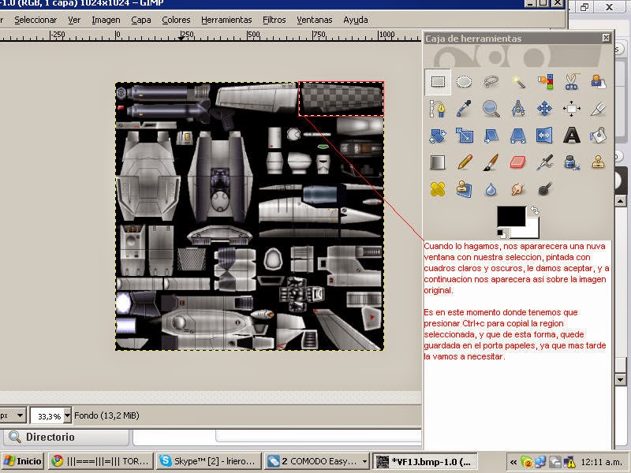
Task: Activate the Flip tool
Action: (545, 136)
